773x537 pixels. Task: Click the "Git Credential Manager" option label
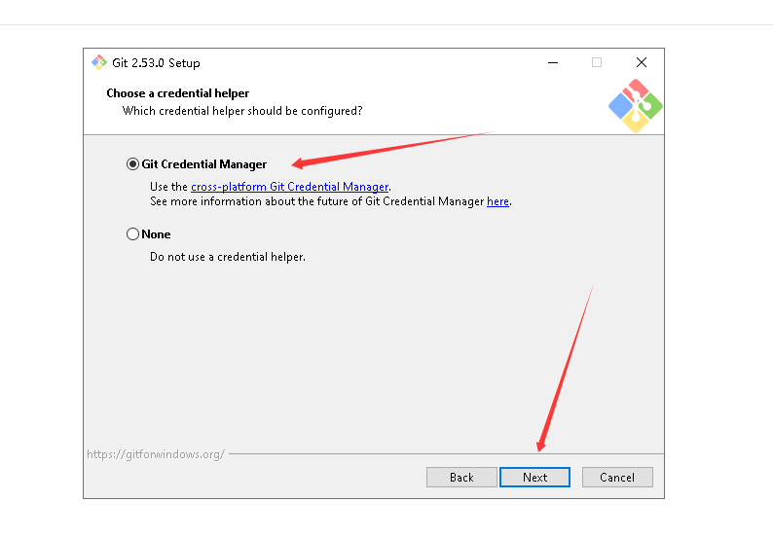(x=204, y=164)
